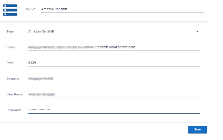This screenshot has height=140, width=223.
Task: Select the Type combo box showing Amazon Redshift
Action: click(114, 31)
